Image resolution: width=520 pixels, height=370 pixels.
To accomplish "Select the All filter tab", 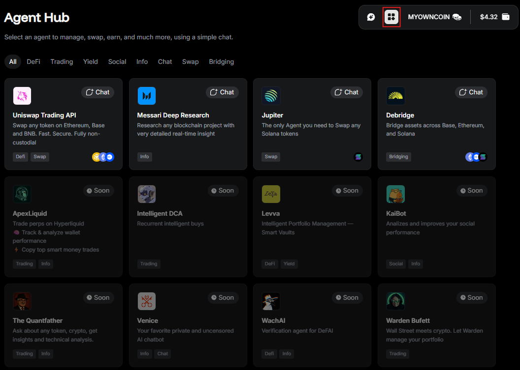I will (13, 62).
